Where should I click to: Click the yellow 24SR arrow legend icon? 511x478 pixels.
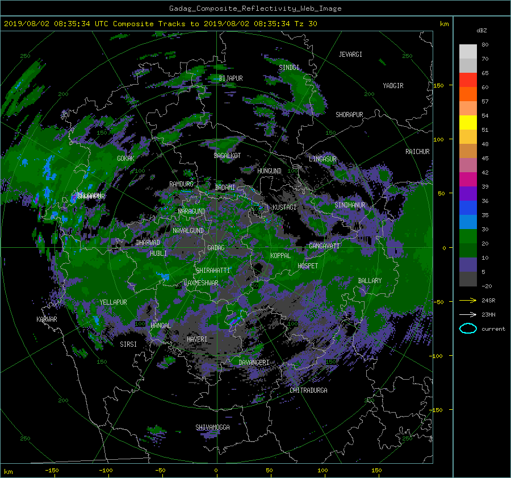pos(468,300)
